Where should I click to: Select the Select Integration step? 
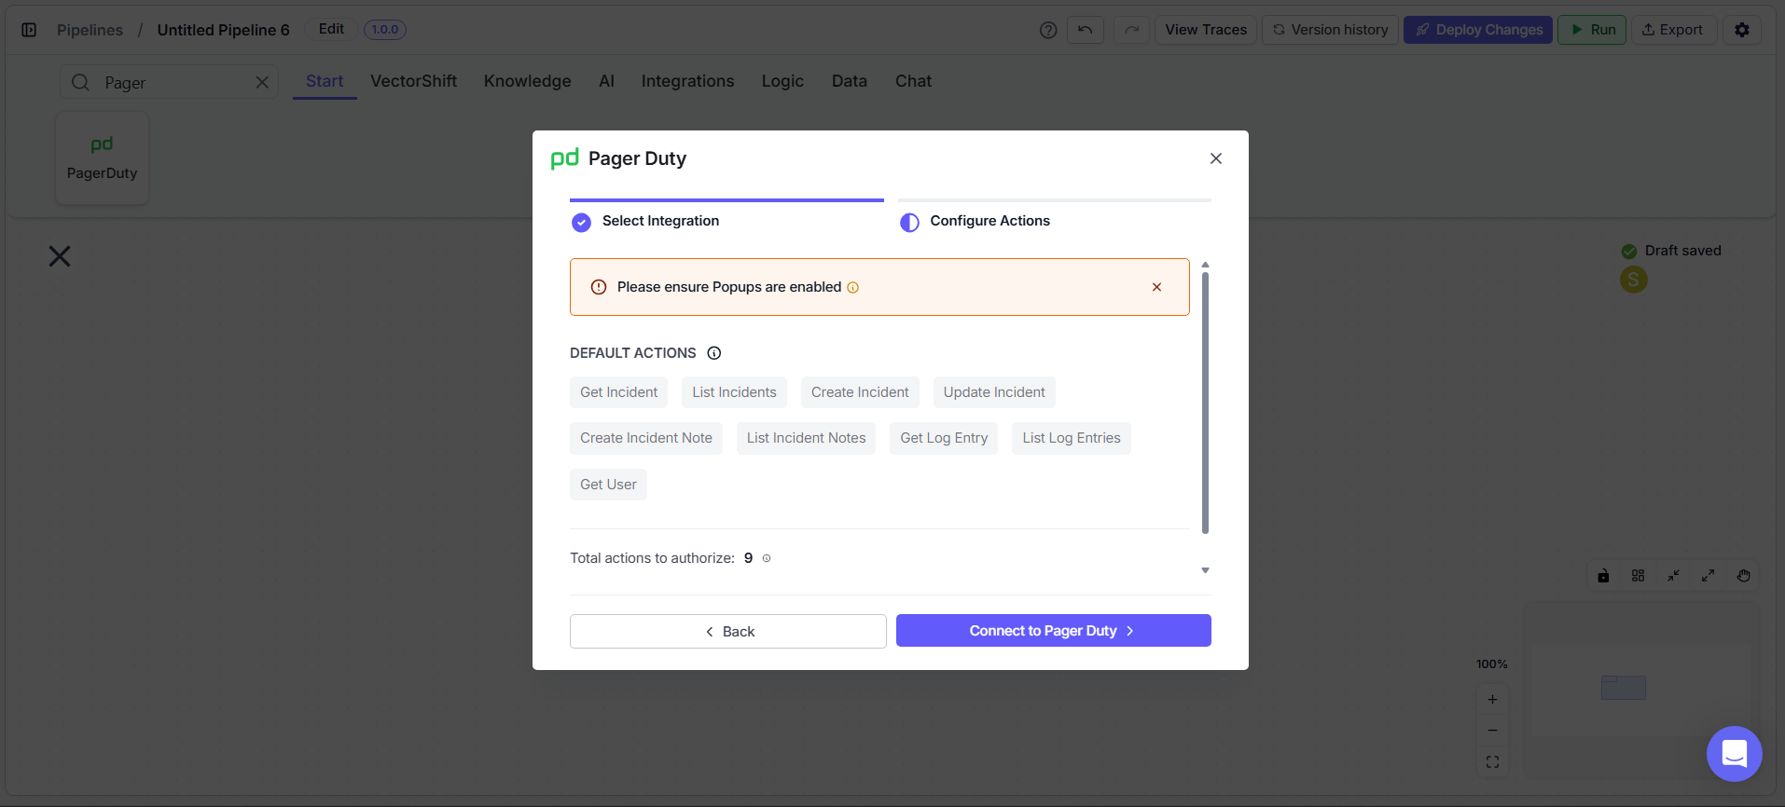tap(660, 221)
